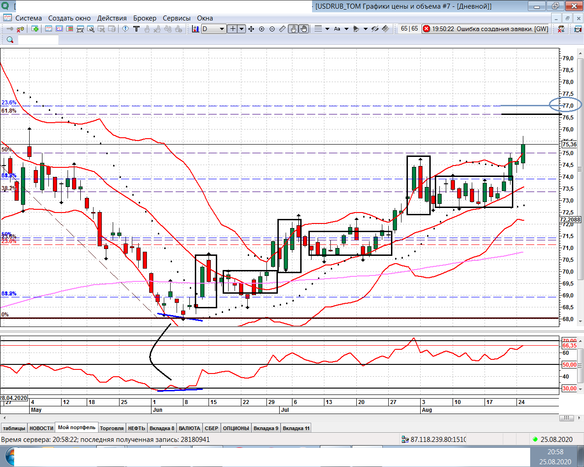Switch to the ВАЛЮТА tab
The image size is (584, 467).
coord(189,428)
